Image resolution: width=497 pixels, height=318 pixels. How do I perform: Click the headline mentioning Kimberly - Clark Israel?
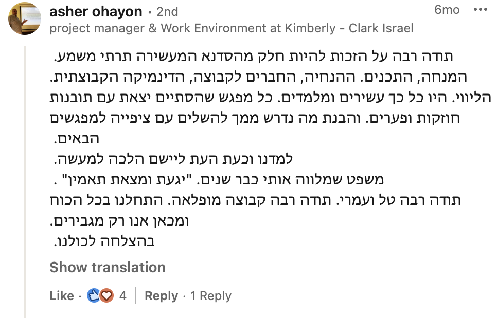[231, 28]
